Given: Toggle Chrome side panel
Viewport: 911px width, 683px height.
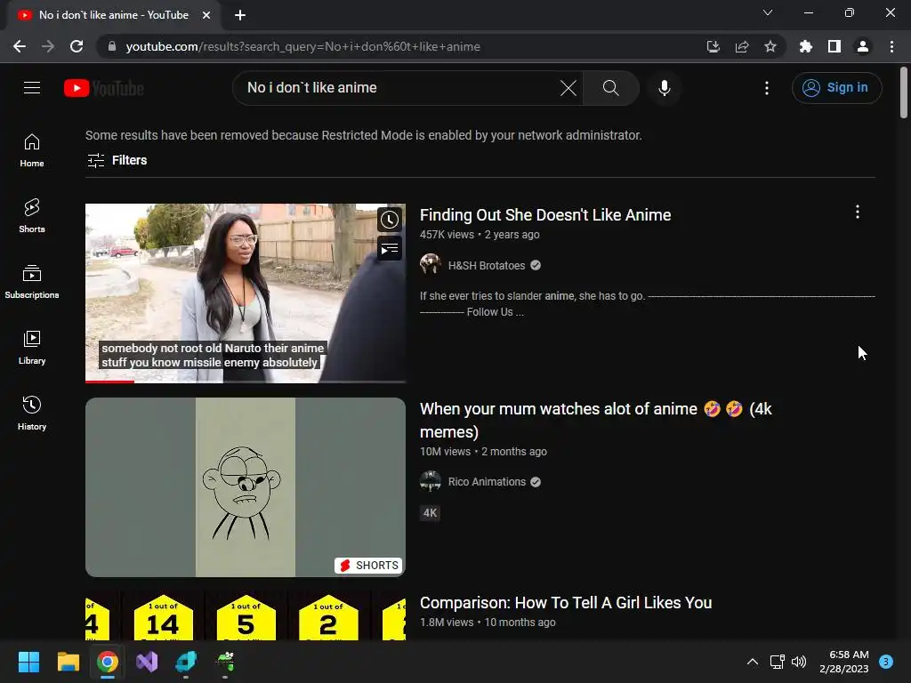Looking at the screenshot, I should click(834, 46).
